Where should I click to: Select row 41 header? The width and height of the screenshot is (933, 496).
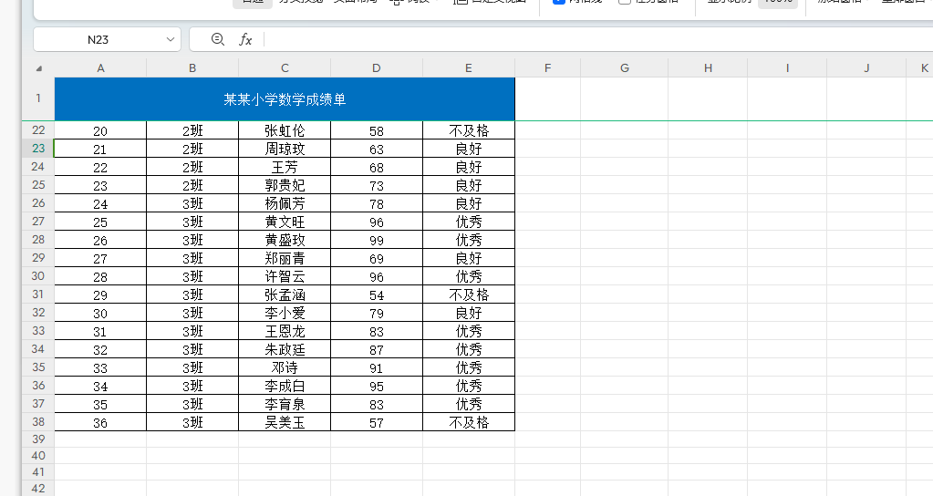click(x=38, y=472)
